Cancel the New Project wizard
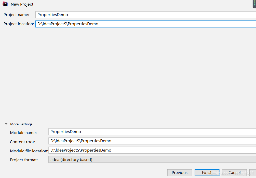The image size is (256, 178). 234,173
